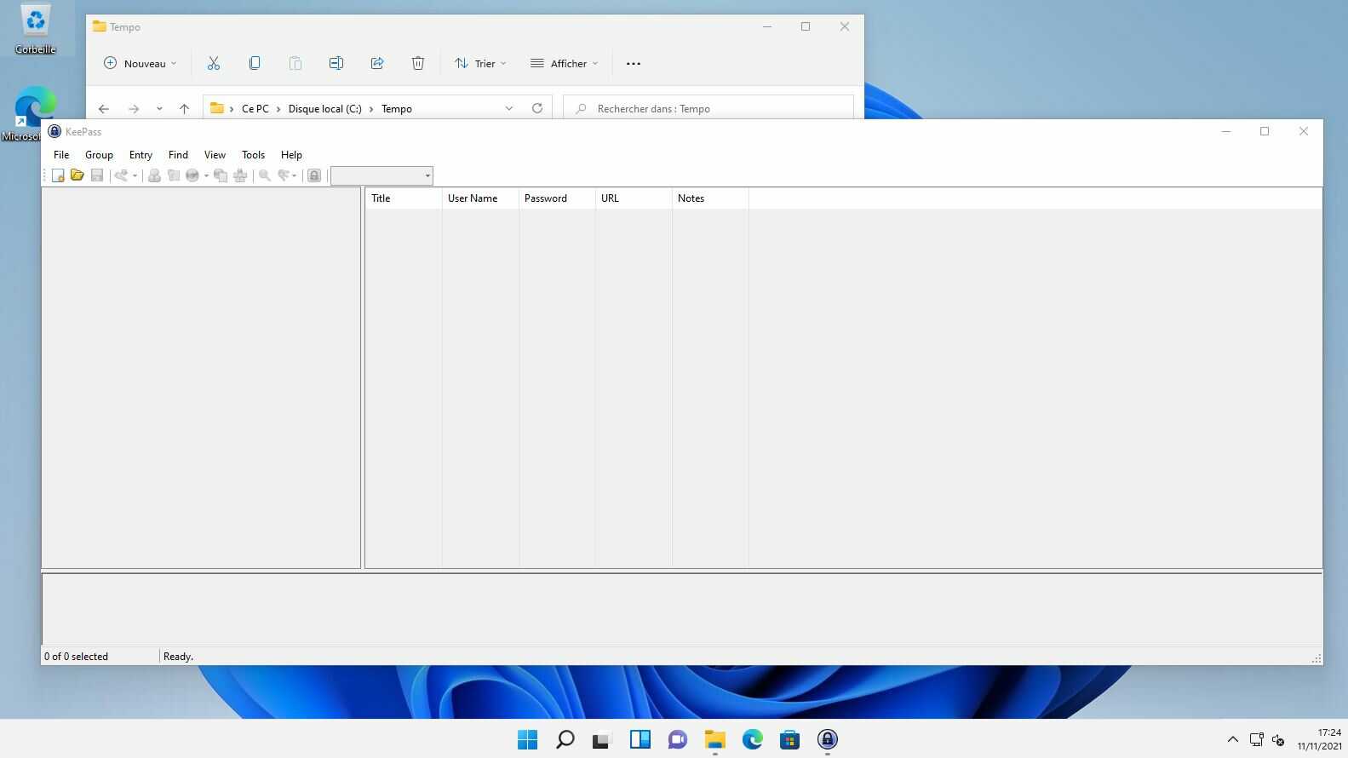Open the Afficher view dropdown

564,63
